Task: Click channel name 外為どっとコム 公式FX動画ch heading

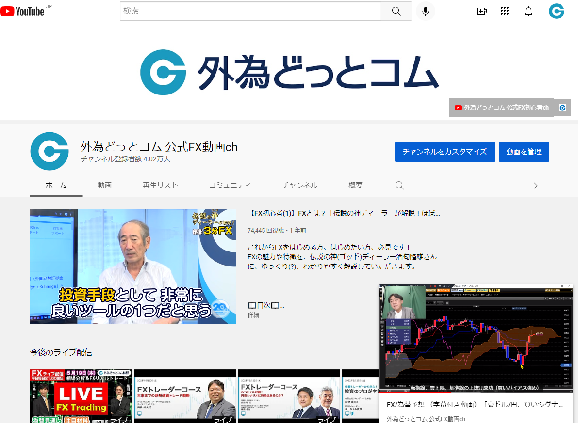Action: tap(159, 147)
